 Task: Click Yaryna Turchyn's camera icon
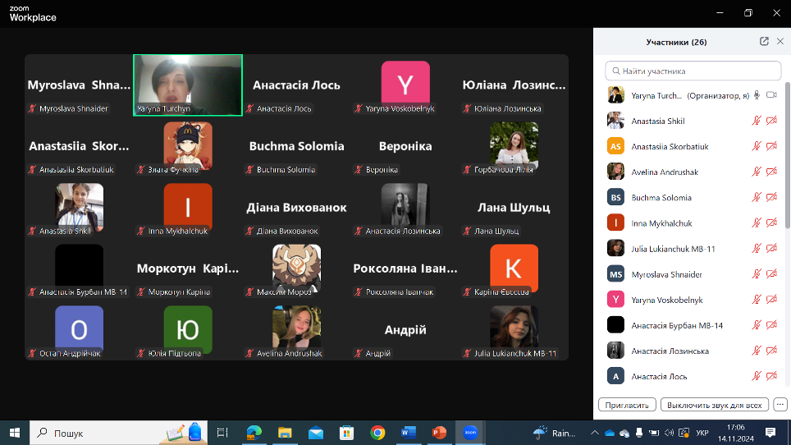pos(771,95)
